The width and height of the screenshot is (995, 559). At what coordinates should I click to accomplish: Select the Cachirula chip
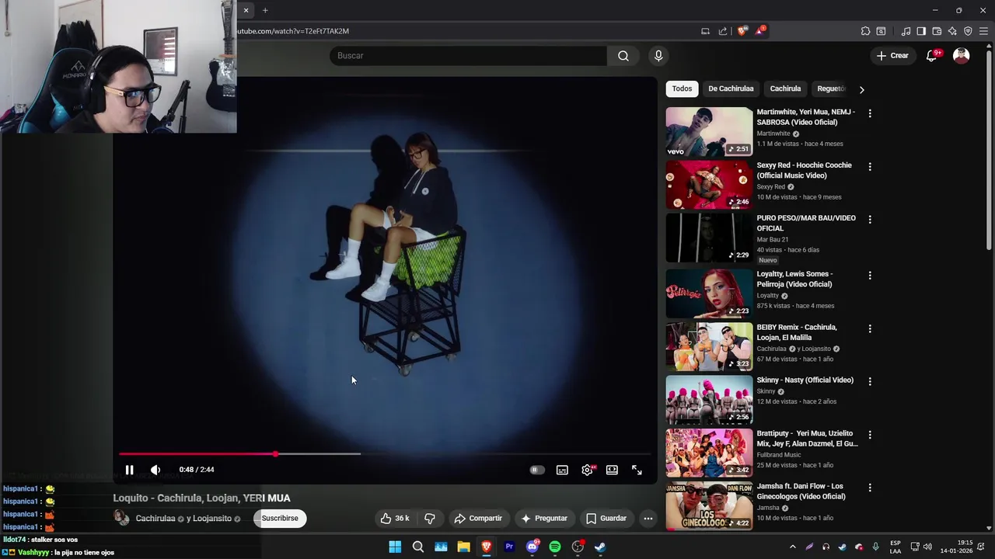(785, 89)
